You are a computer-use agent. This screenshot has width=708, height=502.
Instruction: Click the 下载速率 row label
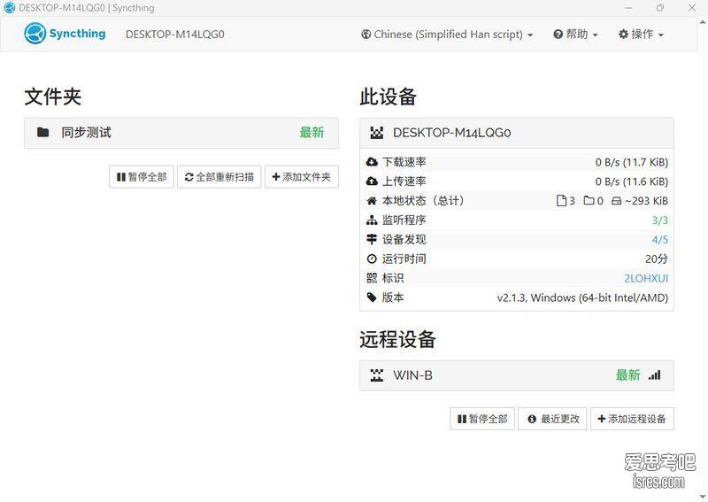pyautogui.click(x=404, y=162)
